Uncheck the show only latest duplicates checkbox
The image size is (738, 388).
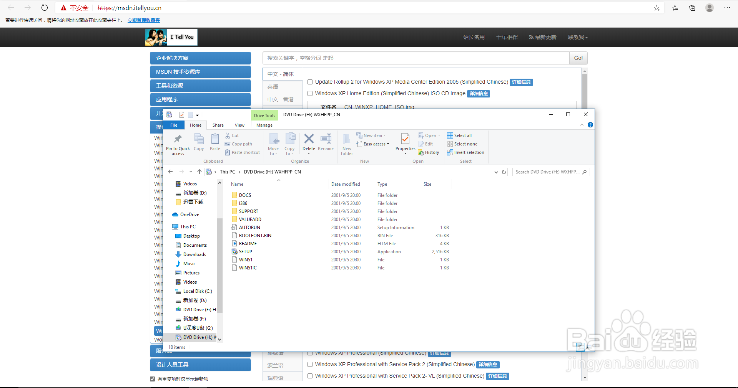pos(152,379)
